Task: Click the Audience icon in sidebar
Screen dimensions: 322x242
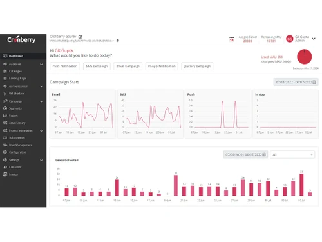Action: 5,64
